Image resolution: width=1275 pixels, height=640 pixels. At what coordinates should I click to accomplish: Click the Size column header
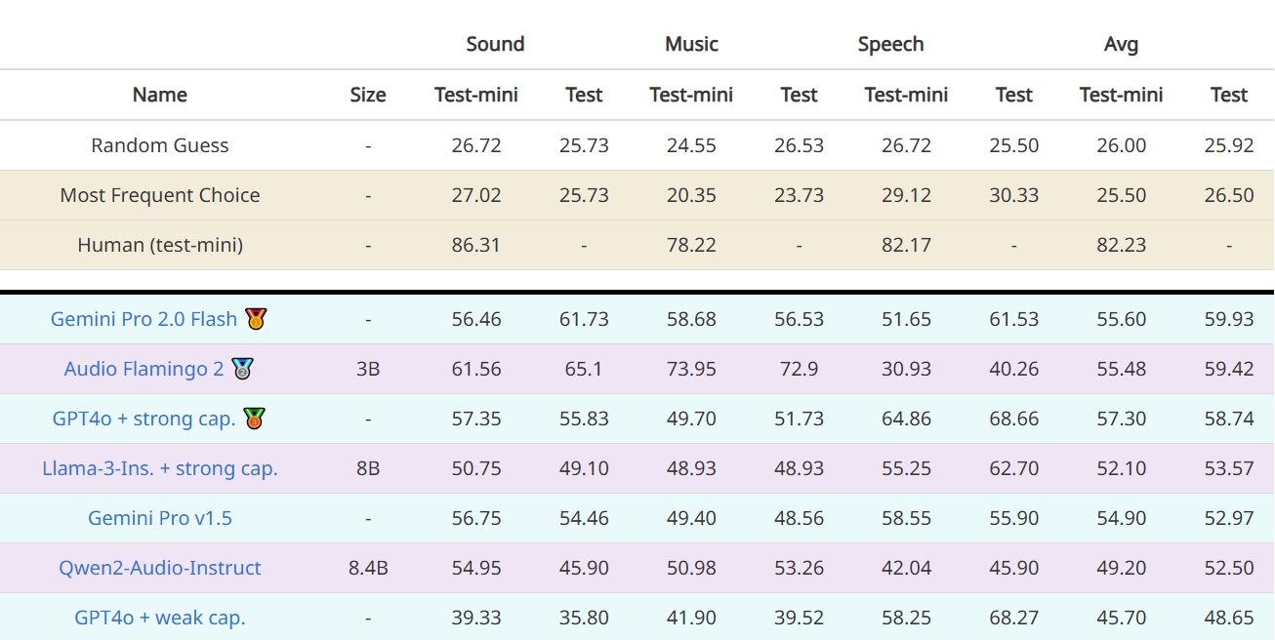[x=368, y=95]
